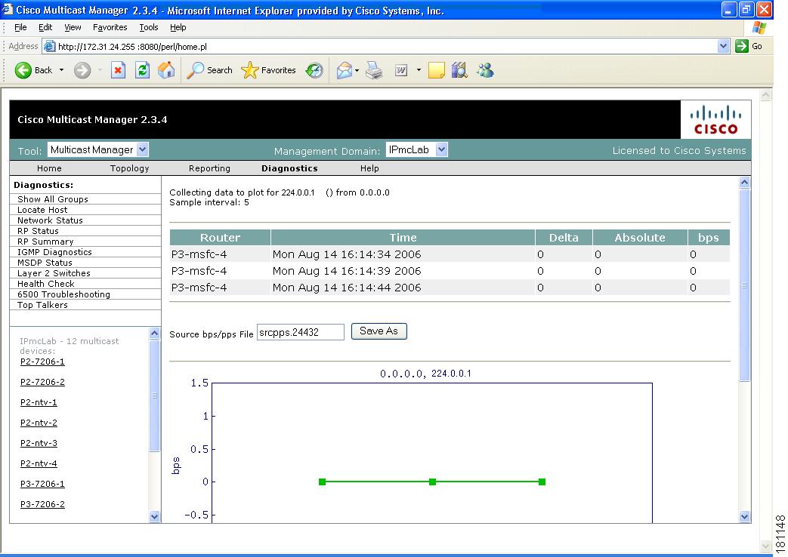Open the Back button history dropdown arrow
The width and height of the screenshot is (788, 557).
point(62,70)
